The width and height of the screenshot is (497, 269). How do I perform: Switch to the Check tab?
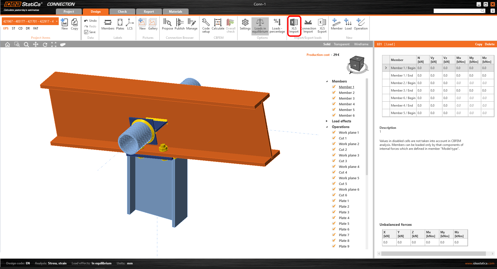click(122, 11)
